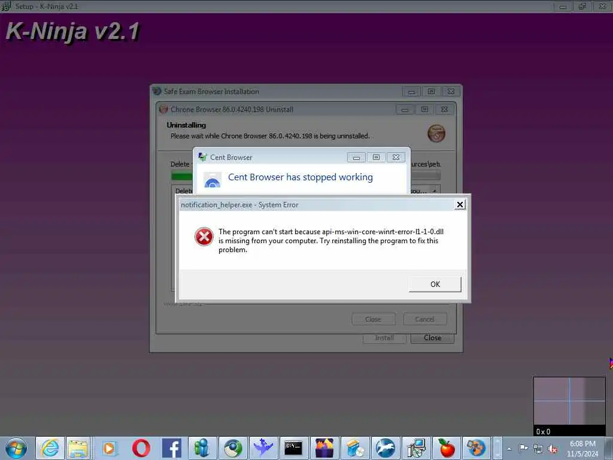Minimize the Cent Browser dialog
613x460 pixels.
point(356,158)
